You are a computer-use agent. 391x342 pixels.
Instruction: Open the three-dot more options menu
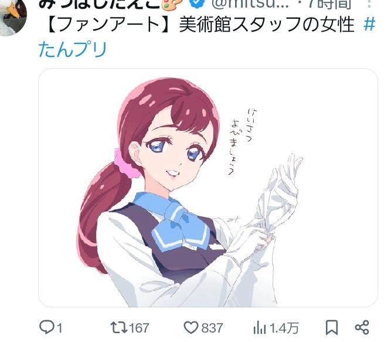369,4
